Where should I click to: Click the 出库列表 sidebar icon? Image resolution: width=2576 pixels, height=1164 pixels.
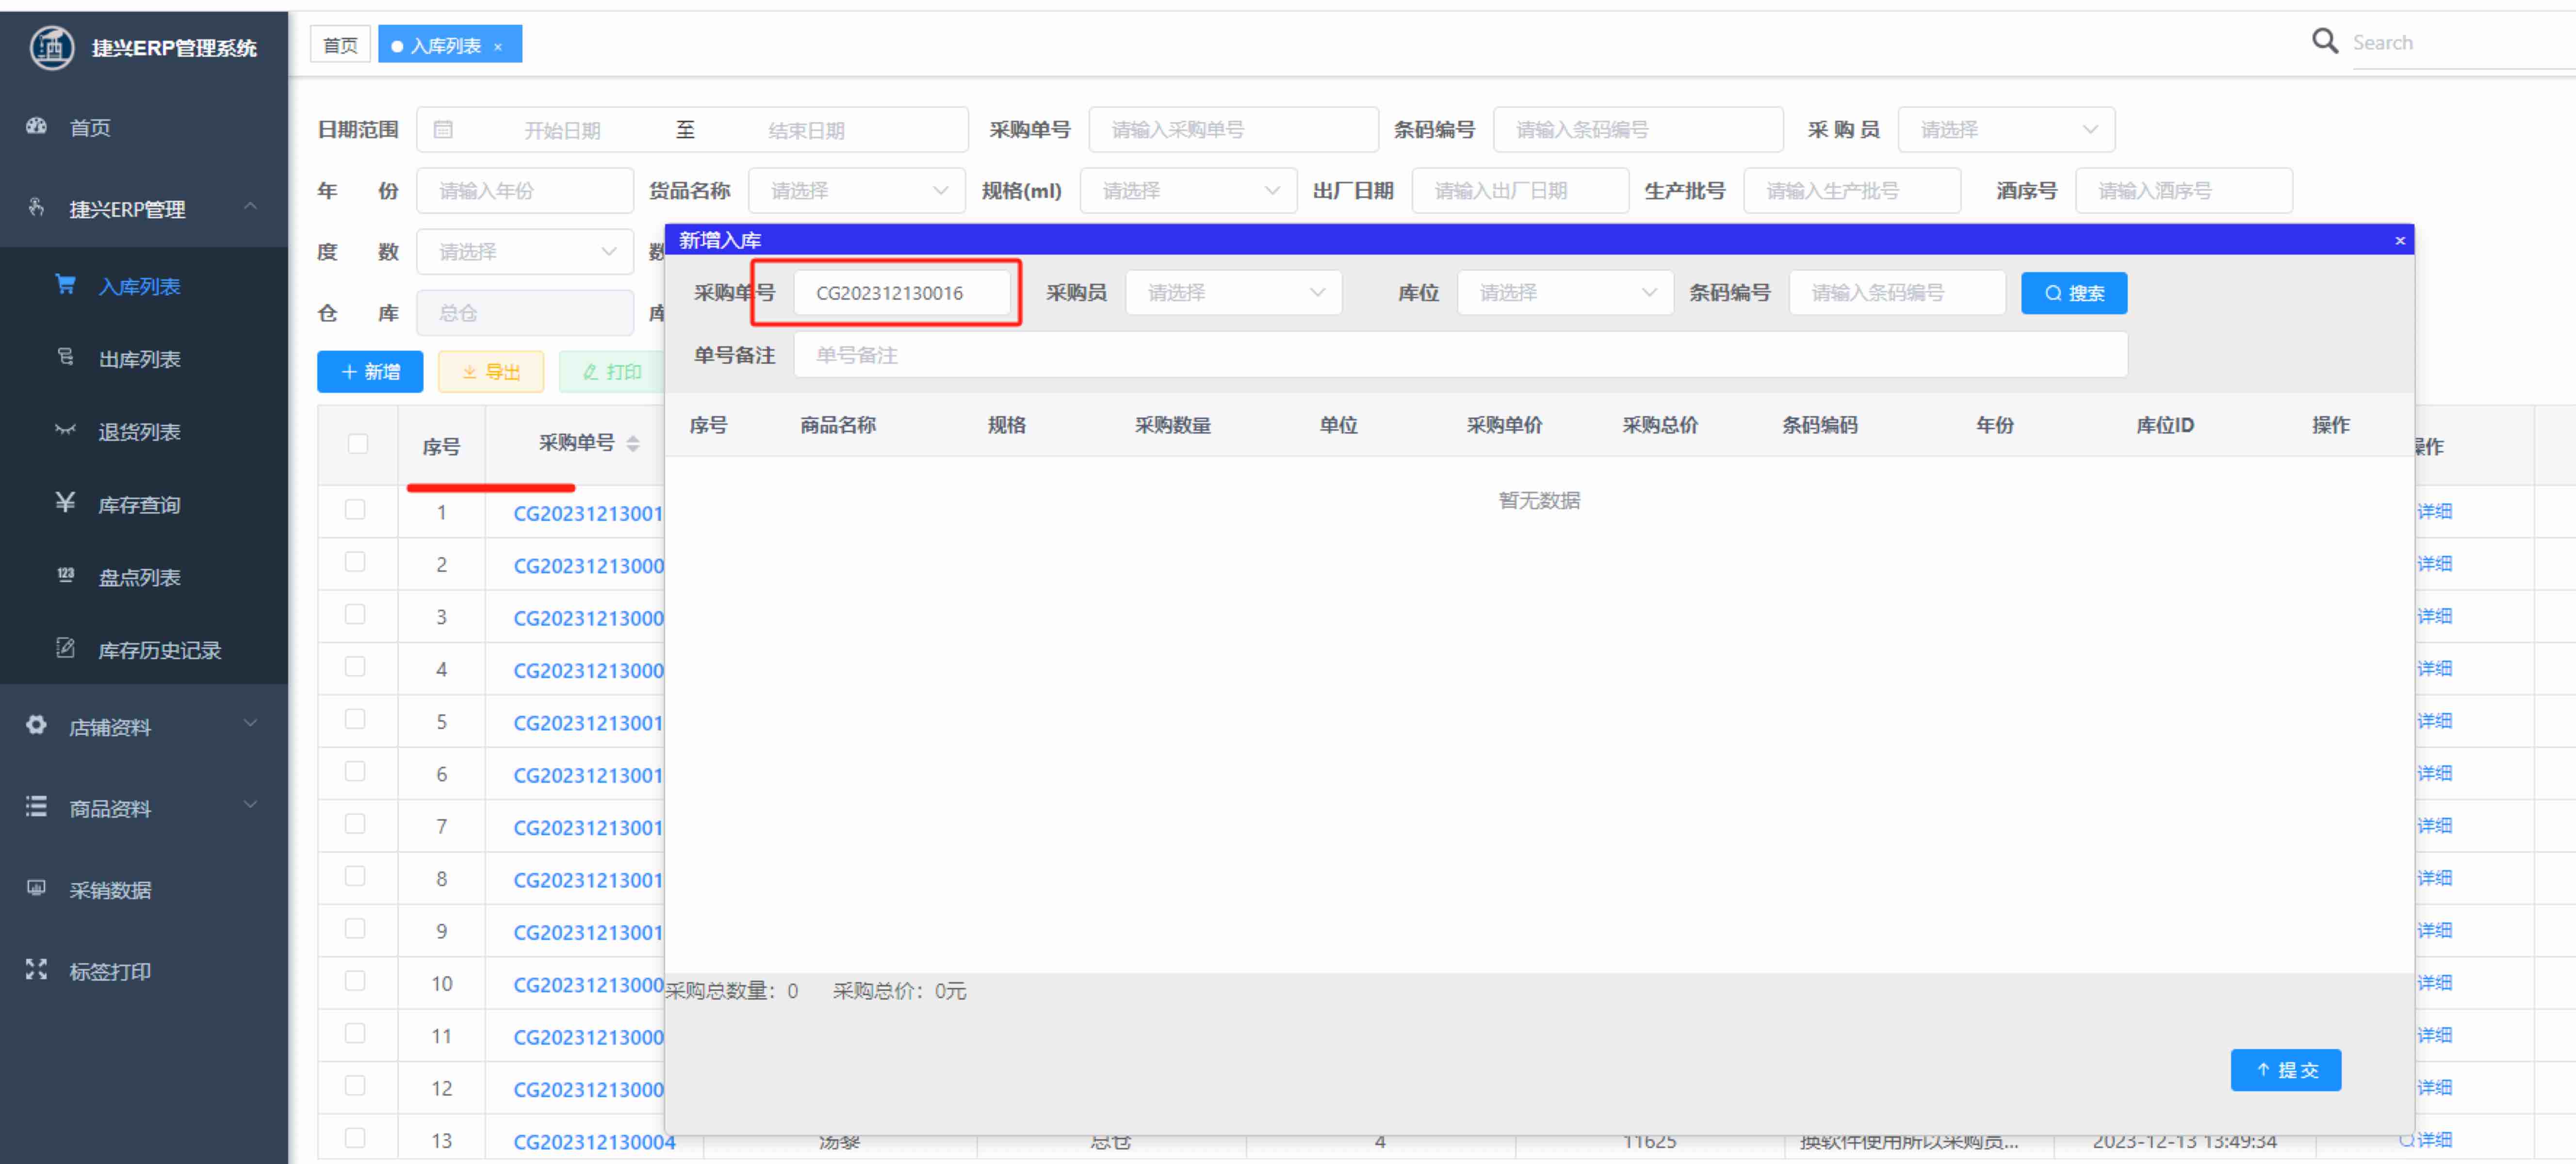[x=65, y=357]
